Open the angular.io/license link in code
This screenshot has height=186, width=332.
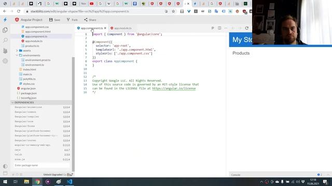174,88
